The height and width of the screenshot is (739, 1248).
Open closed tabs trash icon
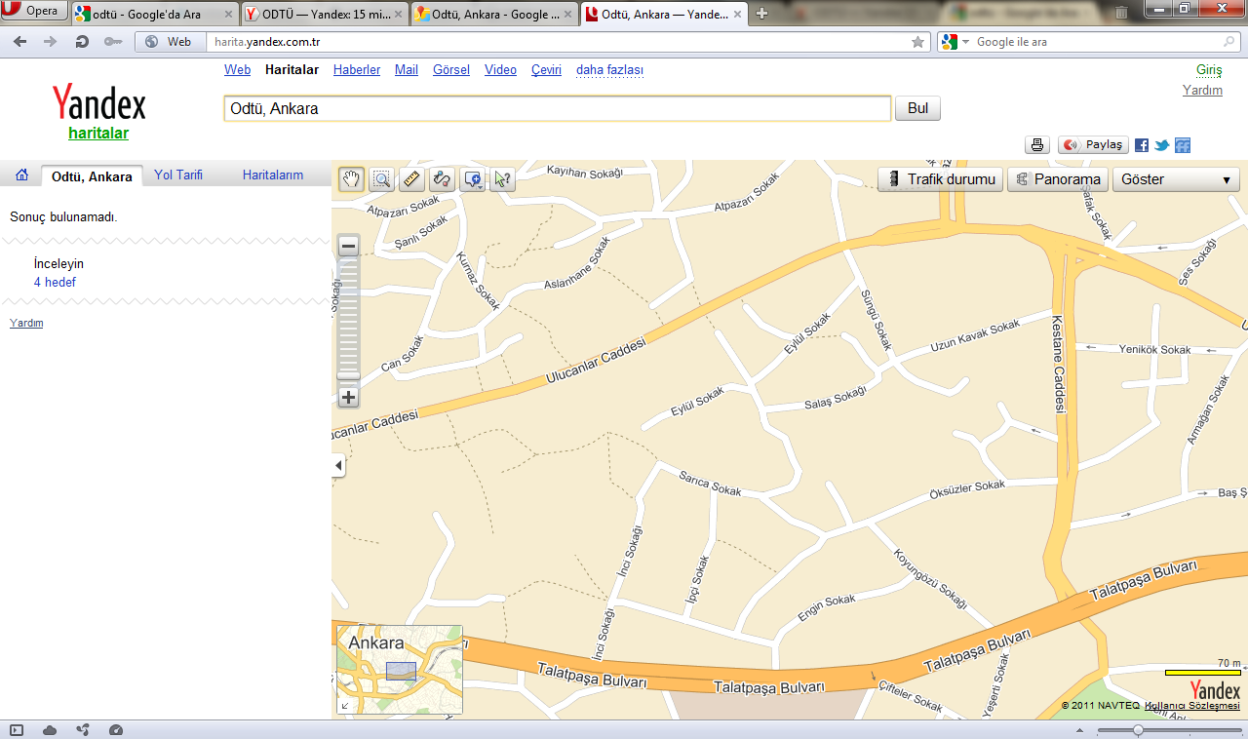point(1122,14)
